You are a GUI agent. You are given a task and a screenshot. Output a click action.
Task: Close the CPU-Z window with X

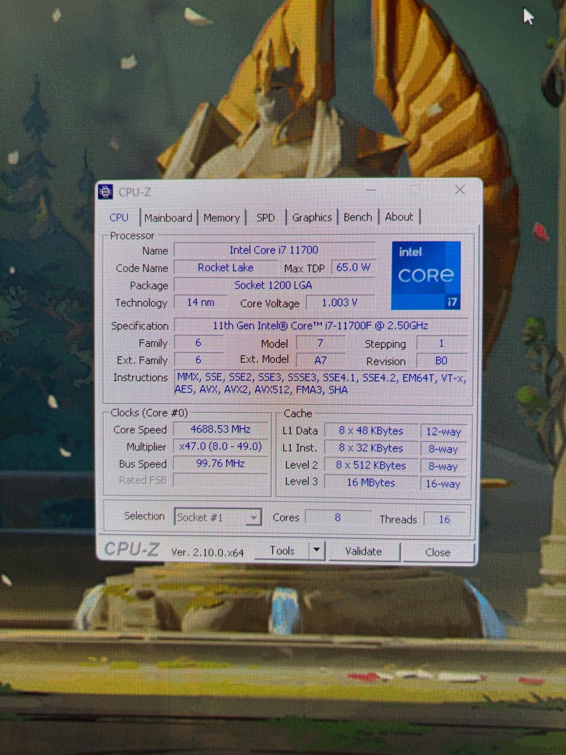[460, 190]
